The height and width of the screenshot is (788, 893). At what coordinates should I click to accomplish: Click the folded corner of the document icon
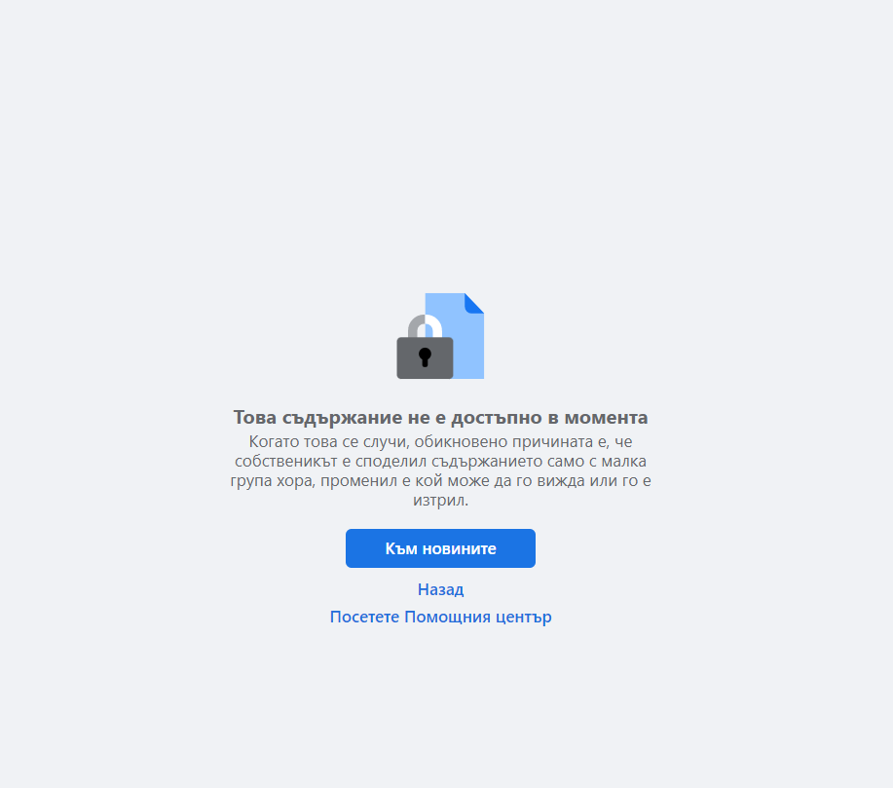point(474,303)
